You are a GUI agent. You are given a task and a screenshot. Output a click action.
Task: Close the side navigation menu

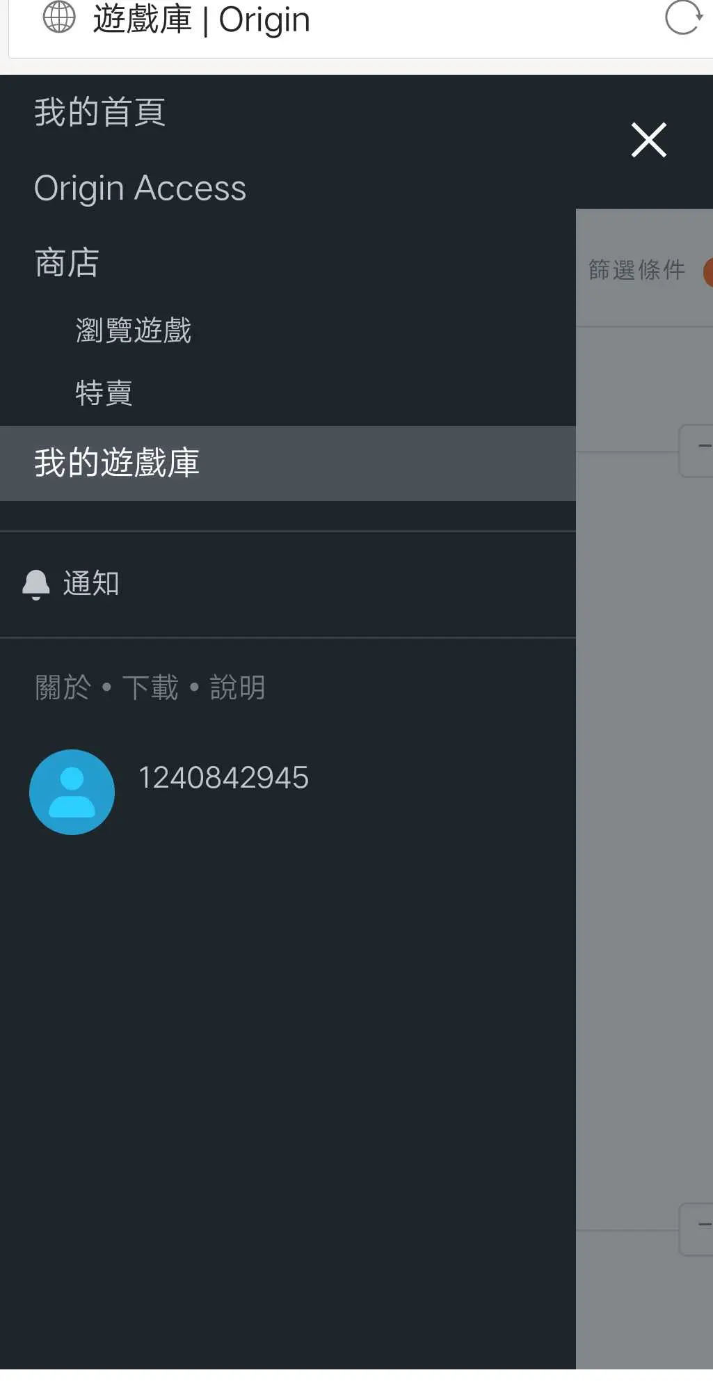coord(648,140)
